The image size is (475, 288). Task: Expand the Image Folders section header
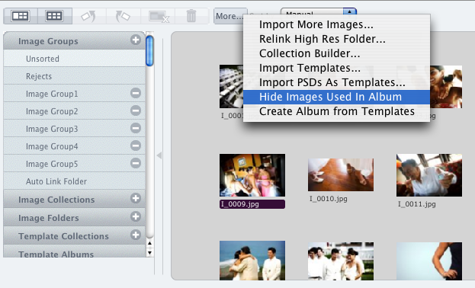point(74,217)
